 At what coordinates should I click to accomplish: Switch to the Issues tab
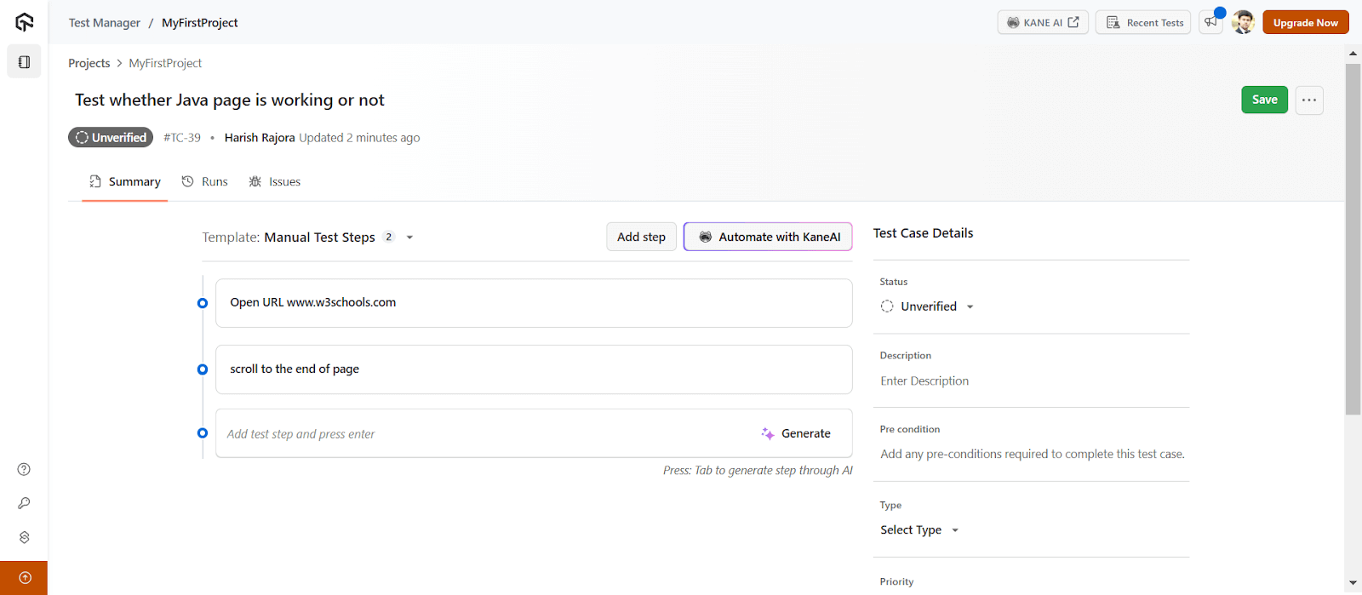[275, 181]
